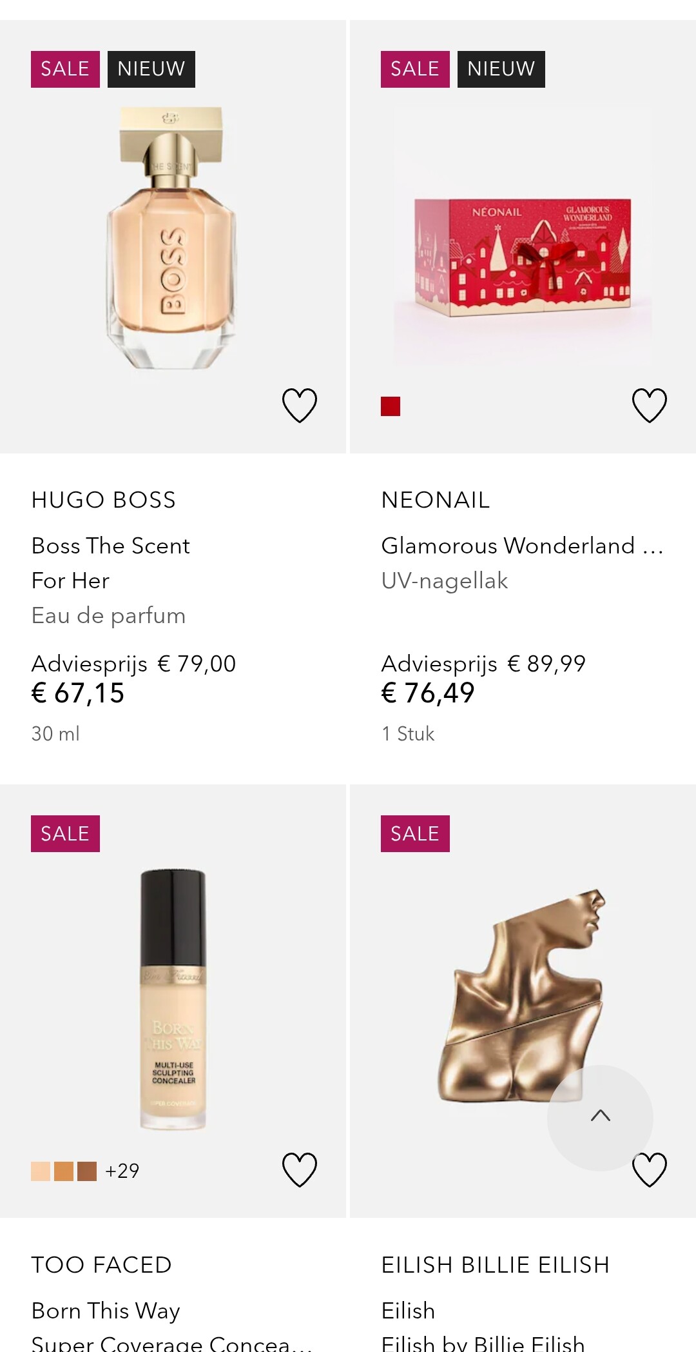Choose the lightest beige concealer shade

click(x=41, y=1171)
